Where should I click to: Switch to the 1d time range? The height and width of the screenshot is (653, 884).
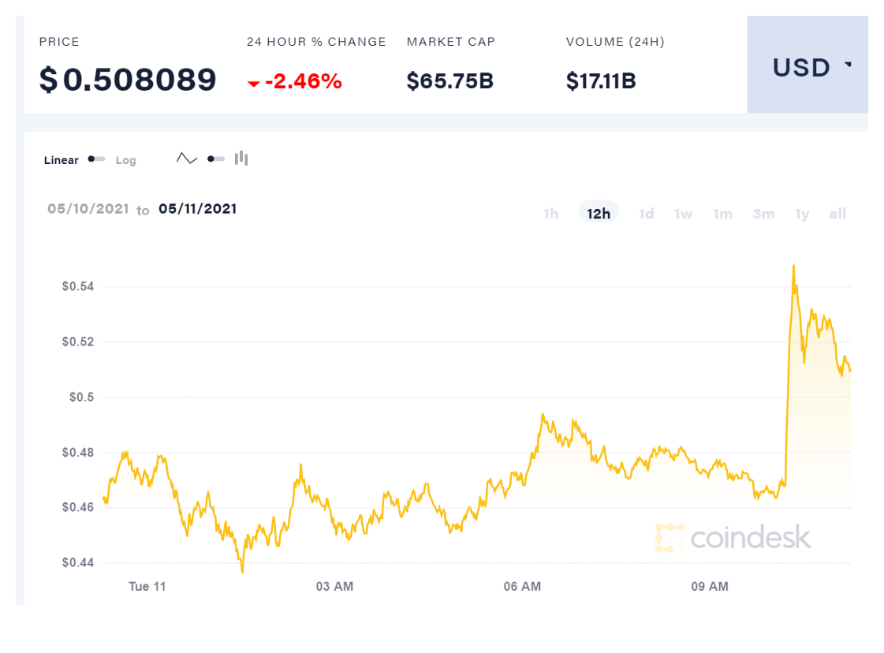click(646, 214)
